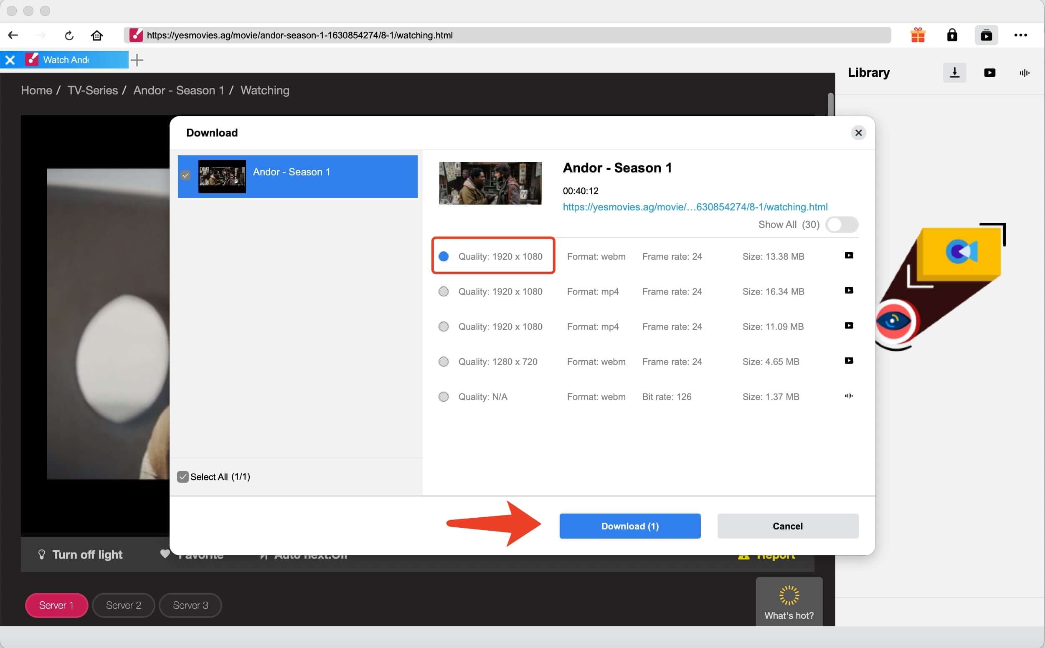This screenshot has height=648, width=1045.
Task: Close the Download dialog with X
Action: (858, 133)
